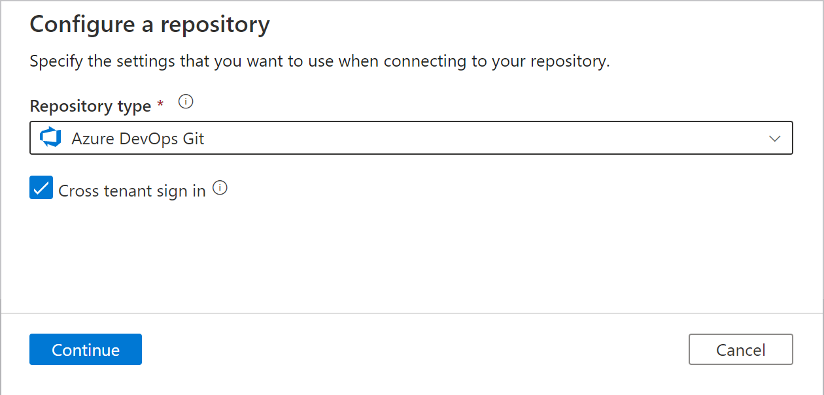
Task: Select the Azure DevOps Git combo box text
Action: (138, 139)
